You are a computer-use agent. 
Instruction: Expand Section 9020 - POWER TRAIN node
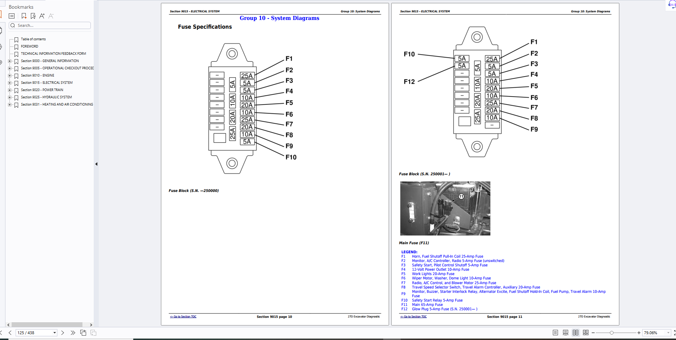10,90
